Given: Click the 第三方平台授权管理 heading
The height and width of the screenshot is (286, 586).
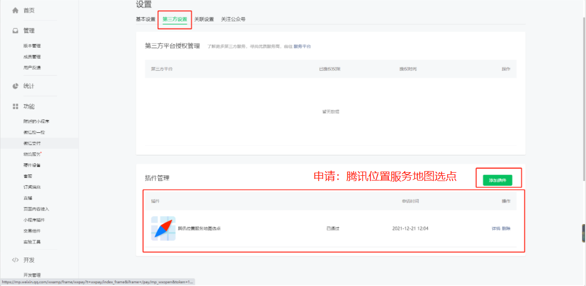Looking at the screenshot, I should tap(173, 46).
